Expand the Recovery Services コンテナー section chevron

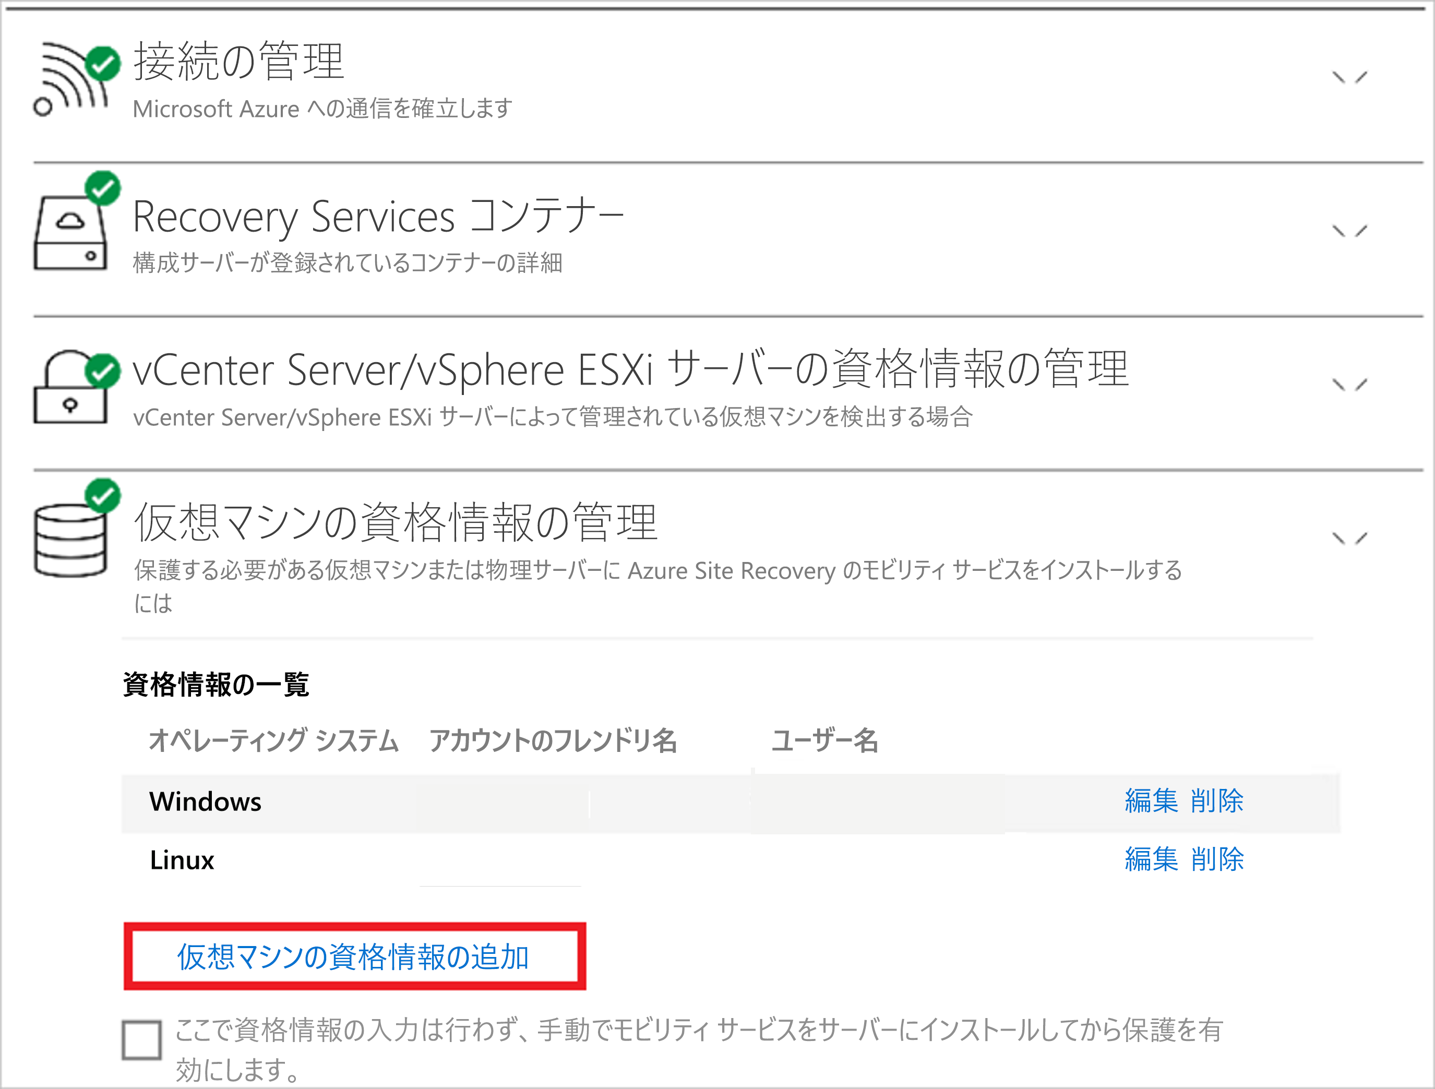[x=1349, y=231]
